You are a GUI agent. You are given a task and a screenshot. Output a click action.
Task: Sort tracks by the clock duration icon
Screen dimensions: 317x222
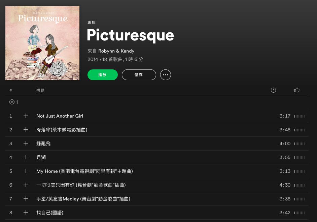[x=273, y=90]
